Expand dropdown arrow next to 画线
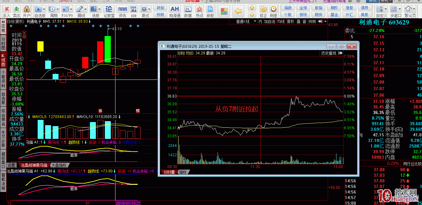Screen dimensions: 422x205 click(85, 9)
